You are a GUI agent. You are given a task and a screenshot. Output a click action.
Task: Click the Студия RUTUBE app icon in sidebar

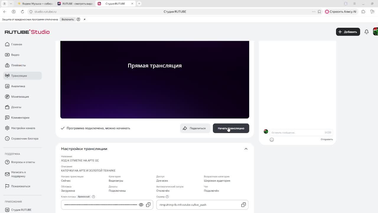pos(7,210)
